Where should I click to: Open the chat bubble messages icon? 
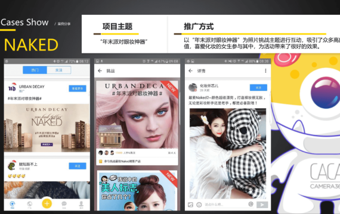tap(64, 204)
